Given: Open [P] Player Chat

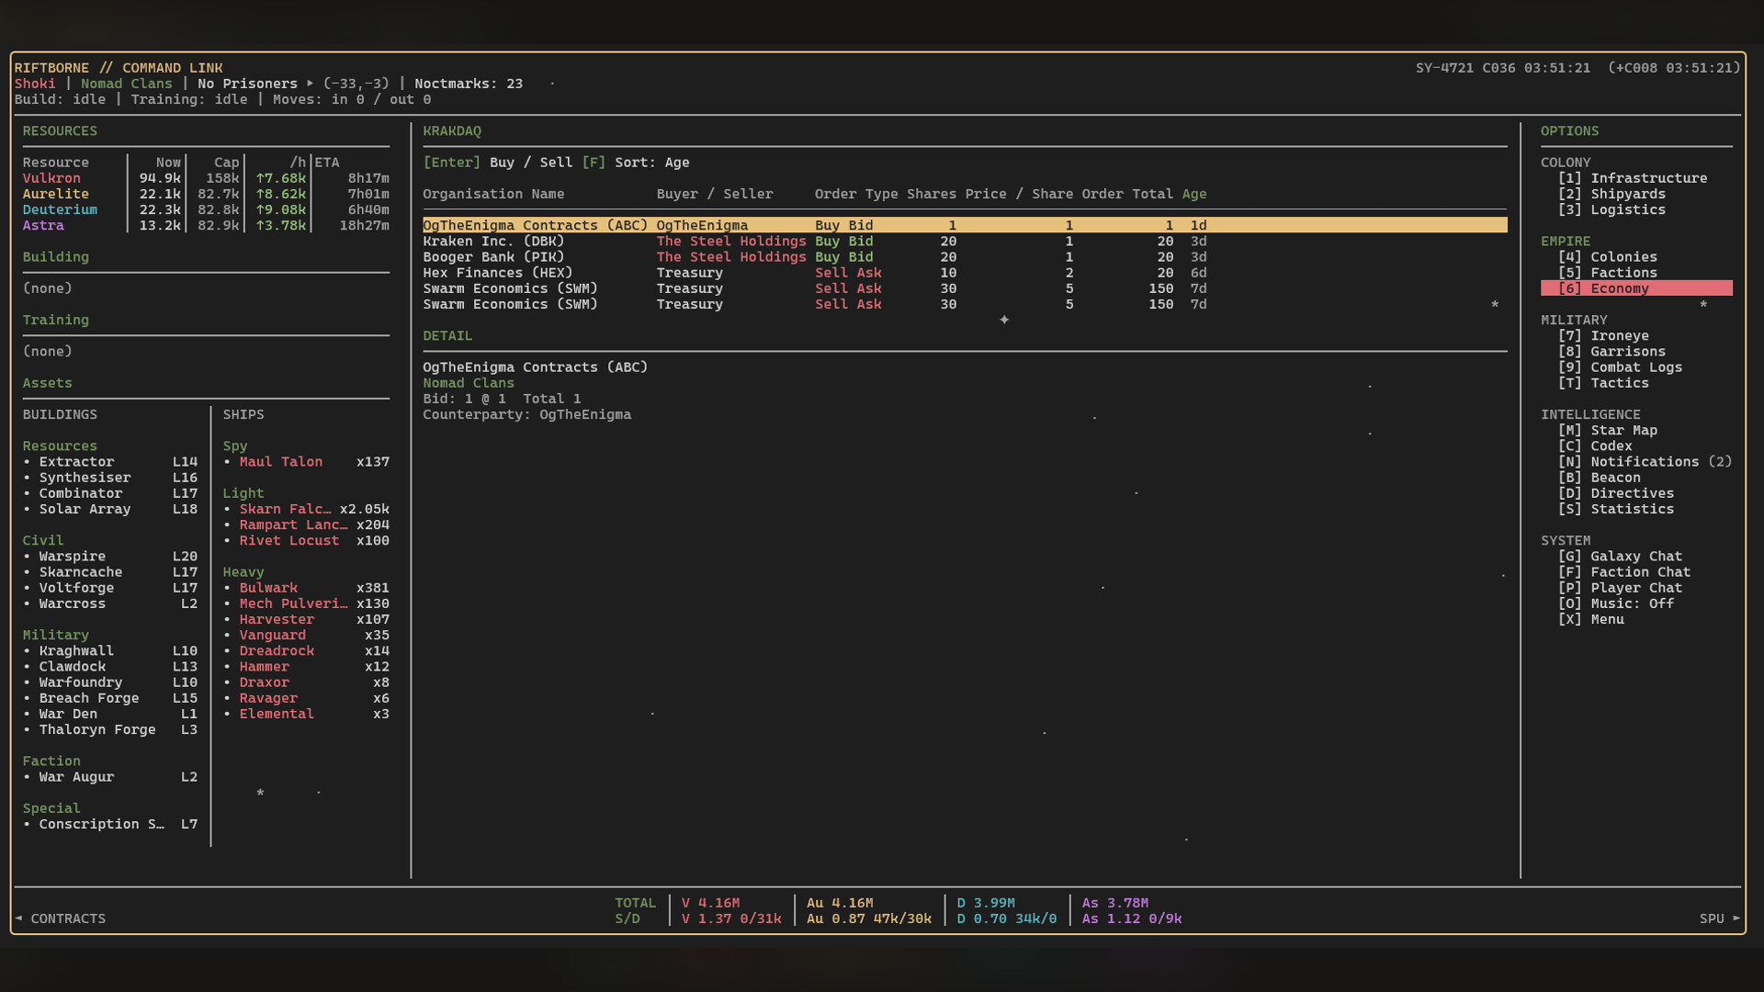Looking at the screenshot, I should click(1620, 588).
